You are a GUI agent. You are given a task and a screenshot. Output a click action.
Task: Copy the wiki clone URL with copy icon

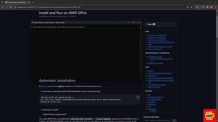[174, 120]
